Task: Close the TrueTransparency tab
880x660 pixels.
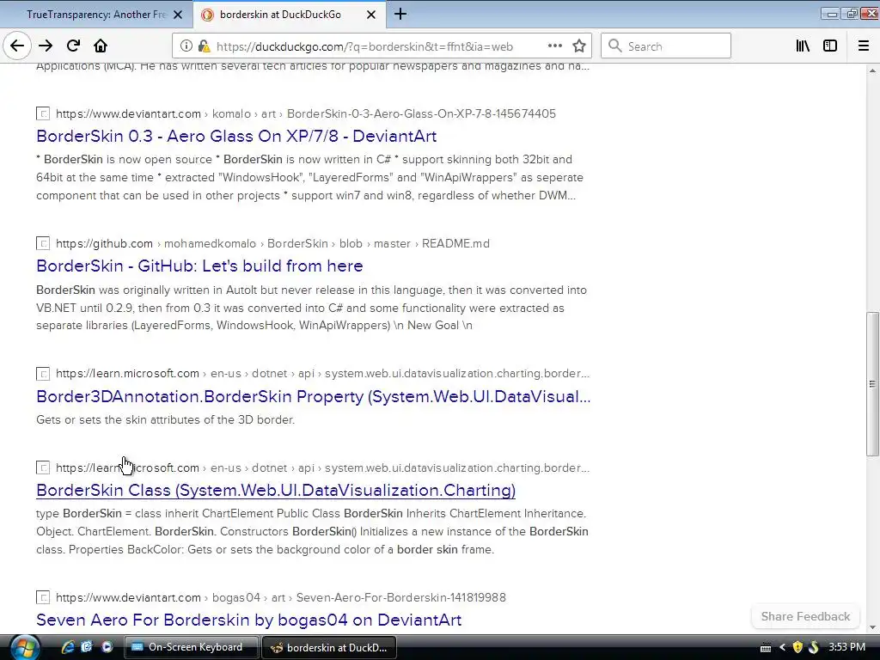Action: point(178,15)
